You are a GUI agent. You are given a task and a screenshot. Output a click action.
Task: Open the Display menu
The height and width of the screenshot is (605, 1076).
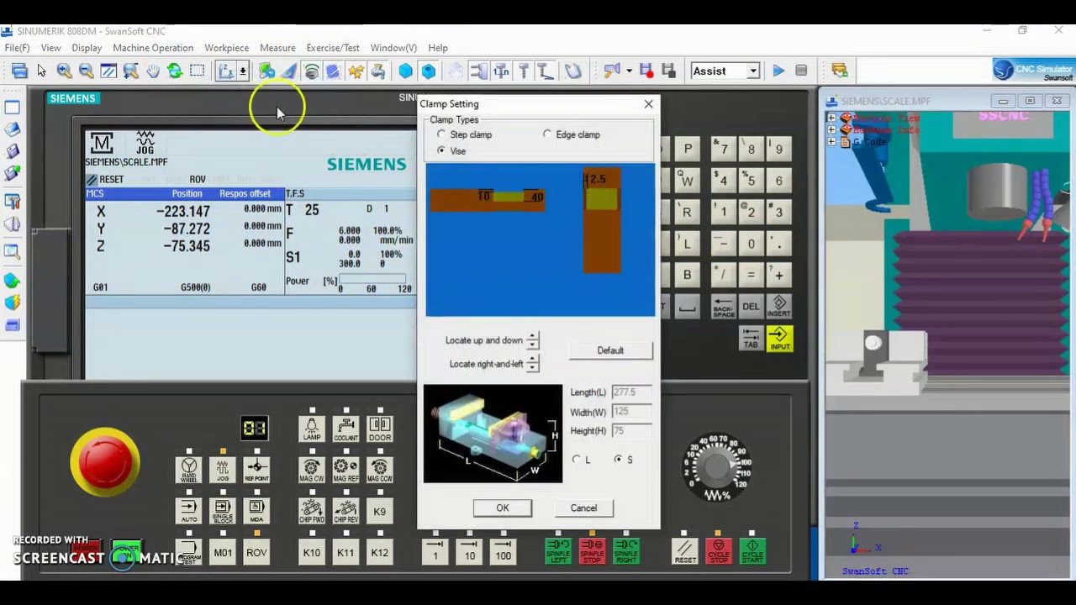click(87, 48)
